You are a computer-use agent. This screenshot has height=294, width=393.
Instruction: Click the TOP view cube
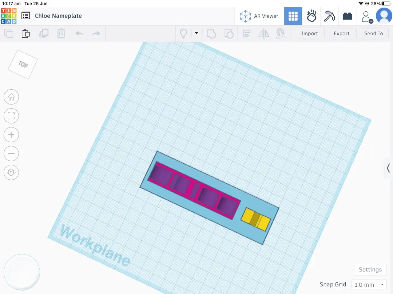pyautogui.click(x=23, y=65)
